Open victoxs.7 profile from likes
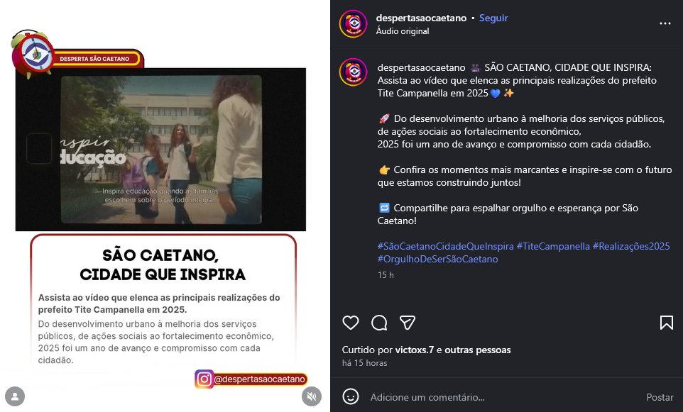 pyautogui.click(x=414, y=350)
